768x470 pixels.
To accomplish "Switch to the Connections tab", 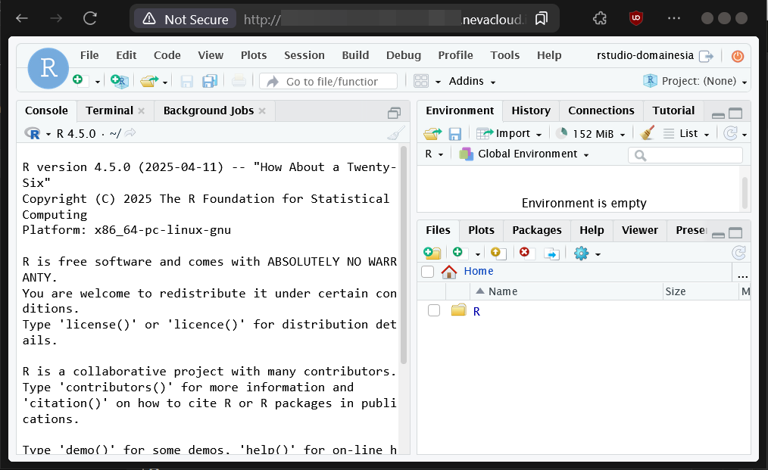I will click(x=601, y=110).
